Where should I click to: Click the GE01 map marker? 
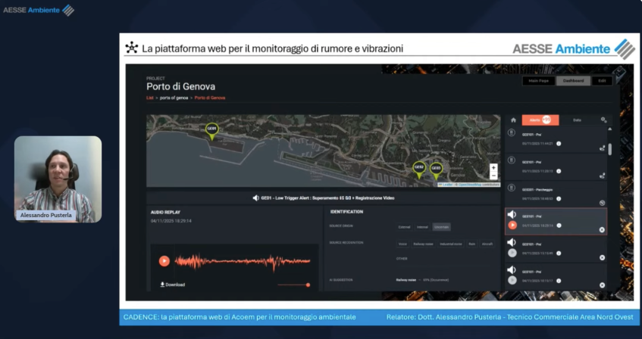tap(211, 130)
